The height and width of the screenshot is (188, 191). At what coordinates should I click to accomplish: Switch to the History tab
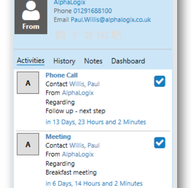64,61
